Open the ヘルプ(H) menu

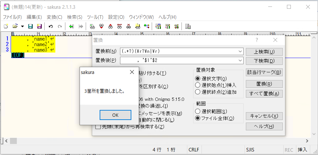167,17
